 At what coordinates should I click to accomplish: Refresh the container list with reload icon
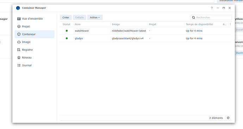228,118
